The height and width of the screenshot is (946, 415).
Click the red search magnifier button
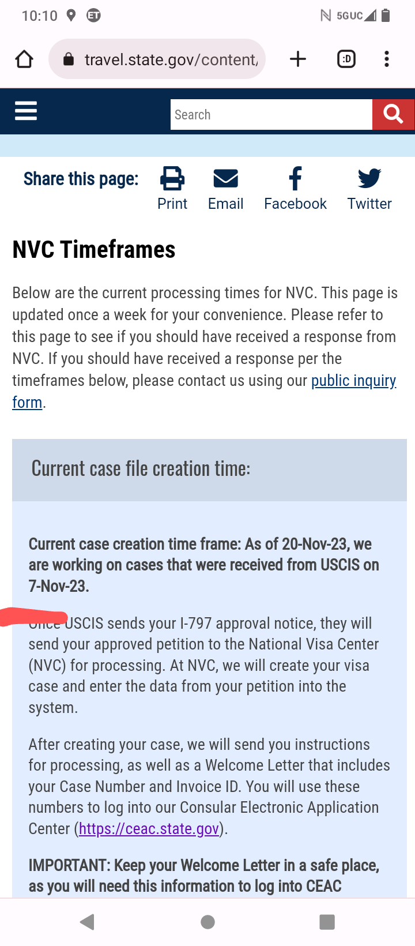[x=393, y=114]
